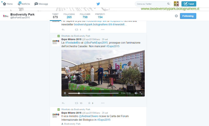The image size is (209, 126).
Task: Open Expo Milano 2015 avatar on FestadelBio tweet
Action: [x=56, y=42]
